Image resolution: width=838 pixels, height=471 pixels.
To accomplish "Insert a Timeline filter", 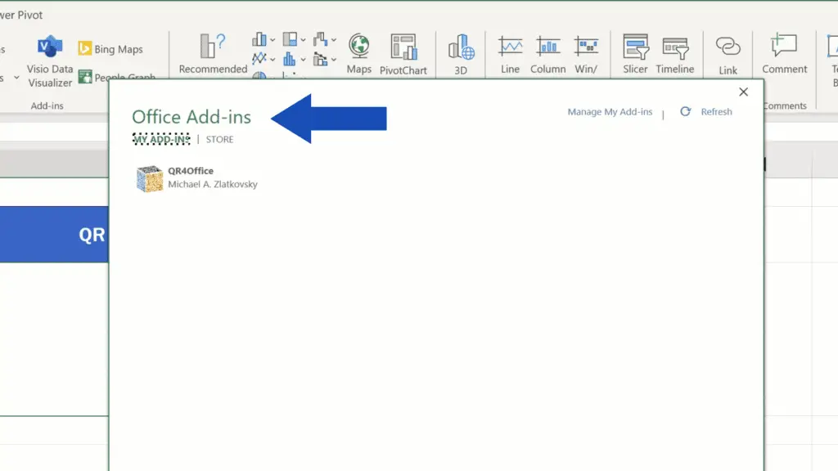I will tap(674, 54).
